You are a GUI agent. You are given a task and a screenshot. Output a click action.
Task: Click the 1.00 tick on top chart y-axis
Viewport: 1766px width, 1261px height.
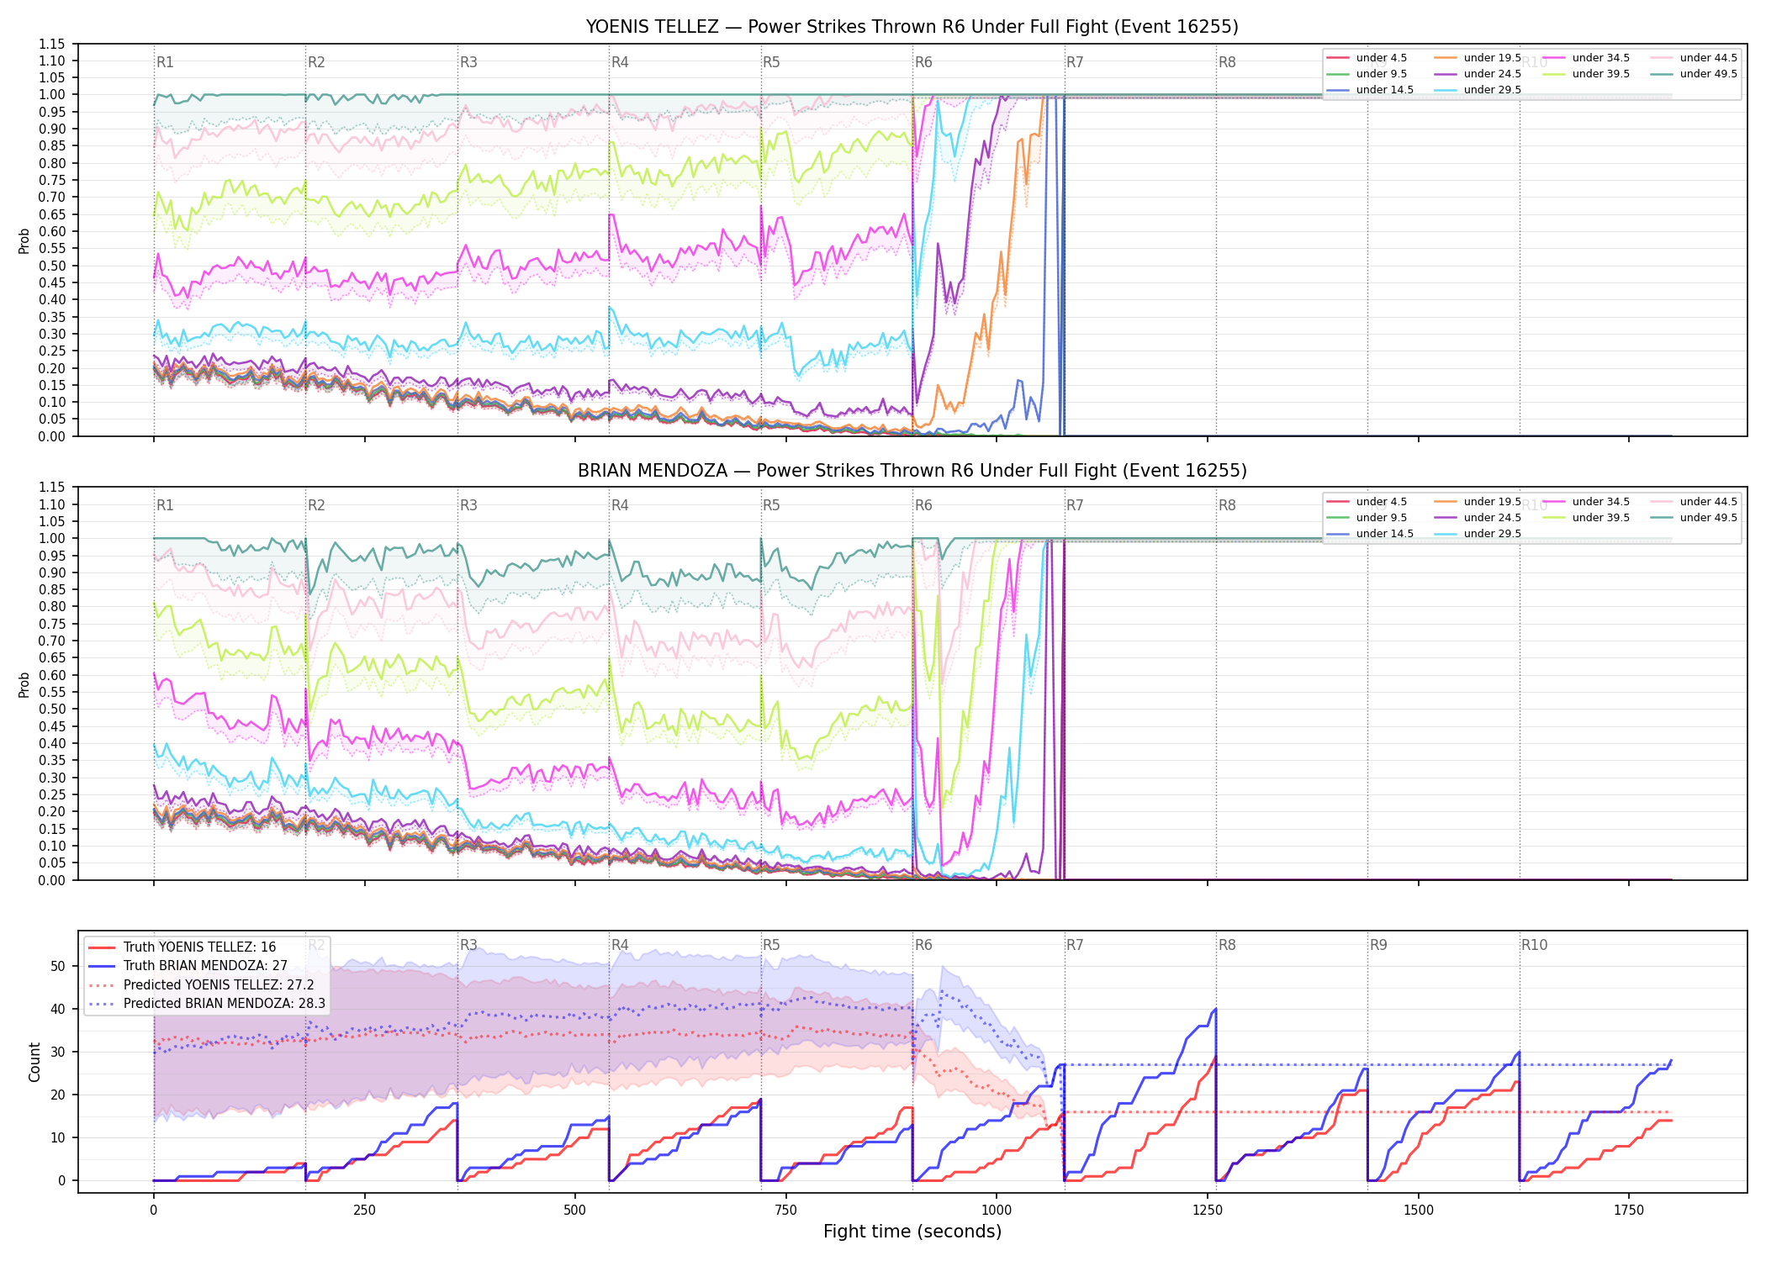pyautogui.click(x=51, y=94)
